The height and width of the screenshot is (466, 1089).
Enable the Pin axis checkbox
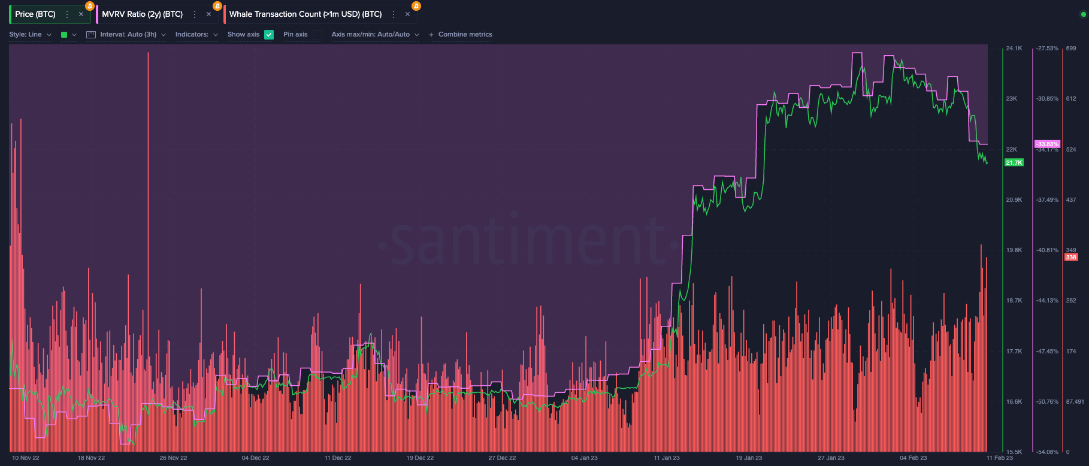point(317,35)
